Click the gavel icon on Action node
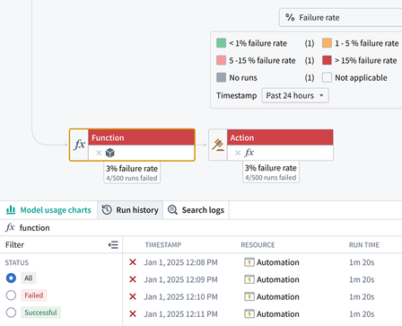This screenshot has width=402, height=326. click(x=218, y=145)
